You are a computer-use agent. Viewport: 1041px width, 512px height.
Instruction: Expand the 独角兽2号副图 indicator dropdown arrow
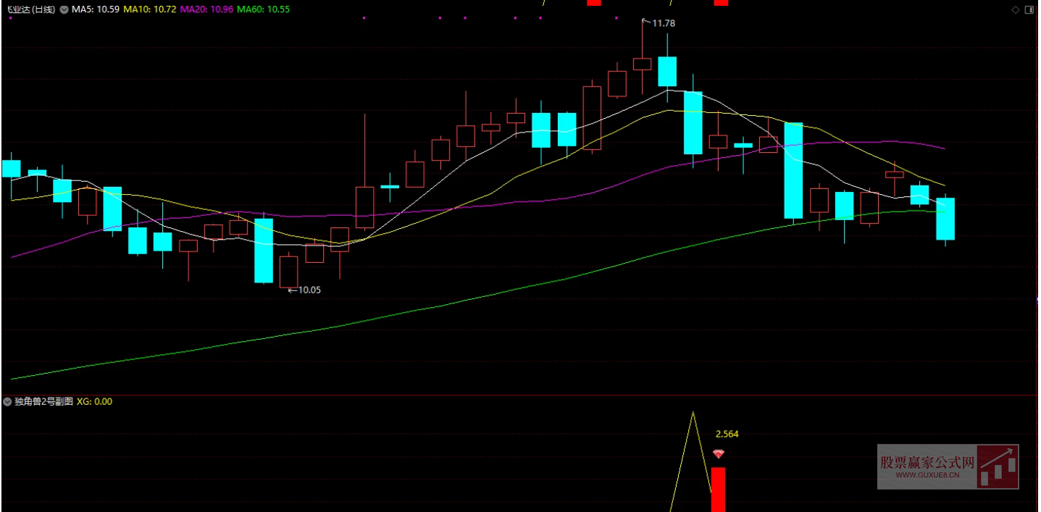tap(8, 401)
